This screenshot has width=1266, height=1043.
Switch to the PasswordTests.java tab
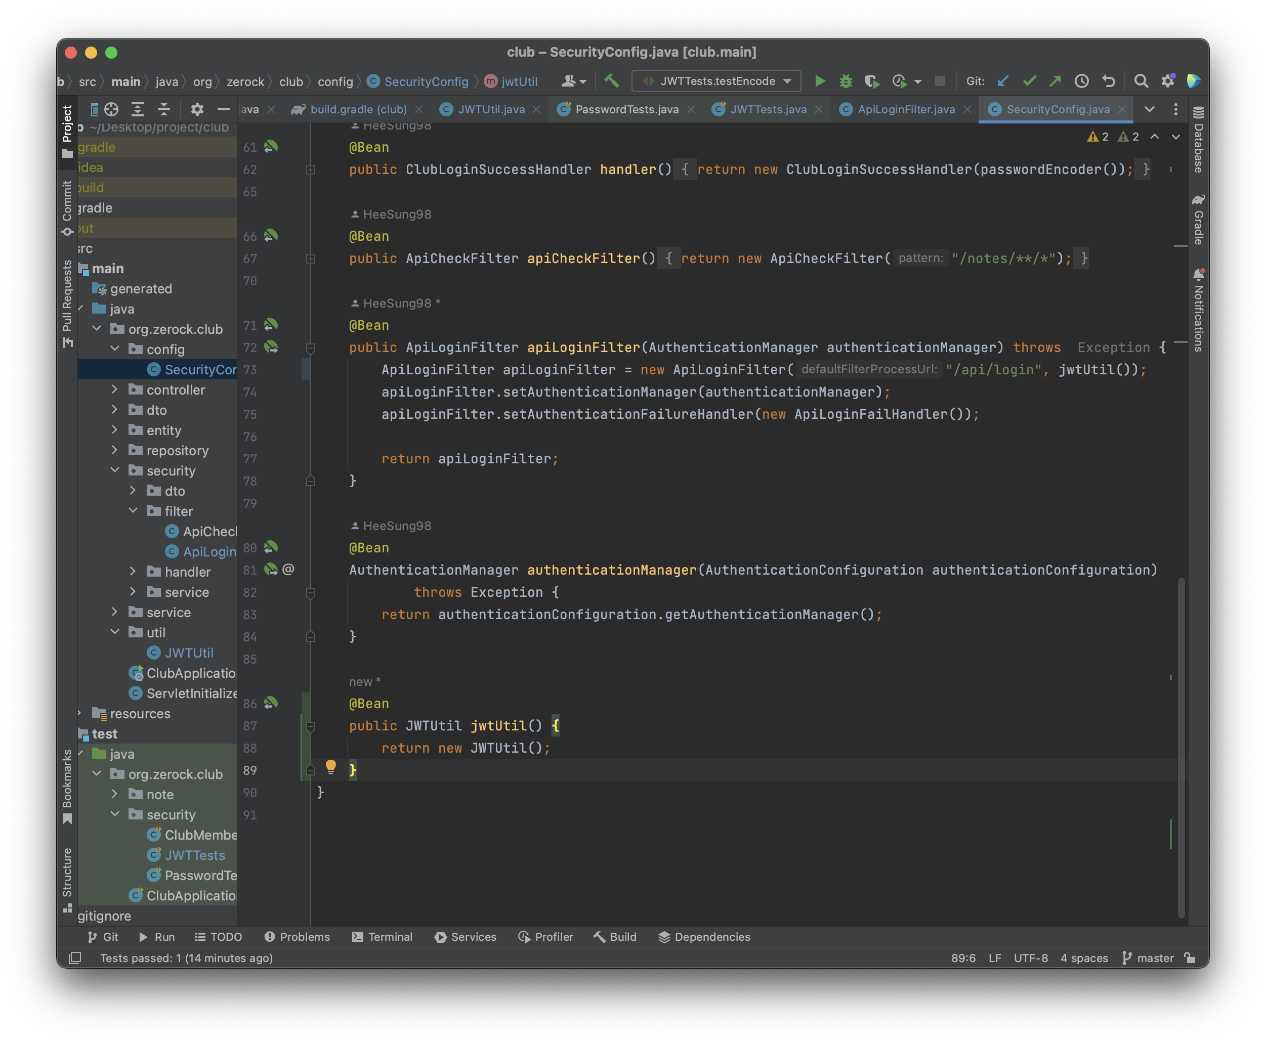click(x=627, y=109)
